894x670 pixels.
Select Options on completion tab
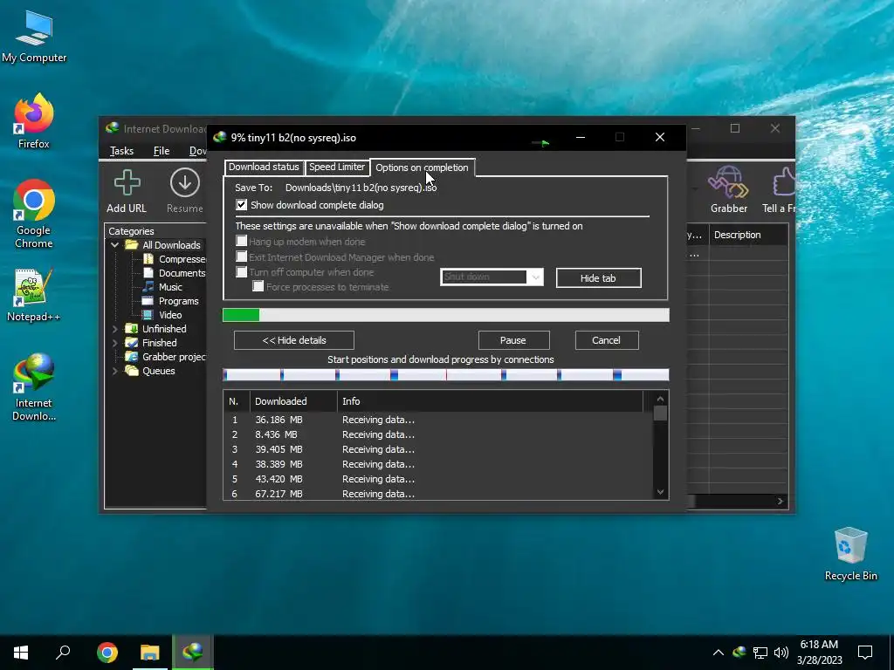click(x=422, y=167)
